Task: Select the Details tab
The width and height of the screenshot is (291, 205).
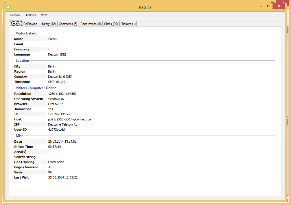Action: [15, 23]
